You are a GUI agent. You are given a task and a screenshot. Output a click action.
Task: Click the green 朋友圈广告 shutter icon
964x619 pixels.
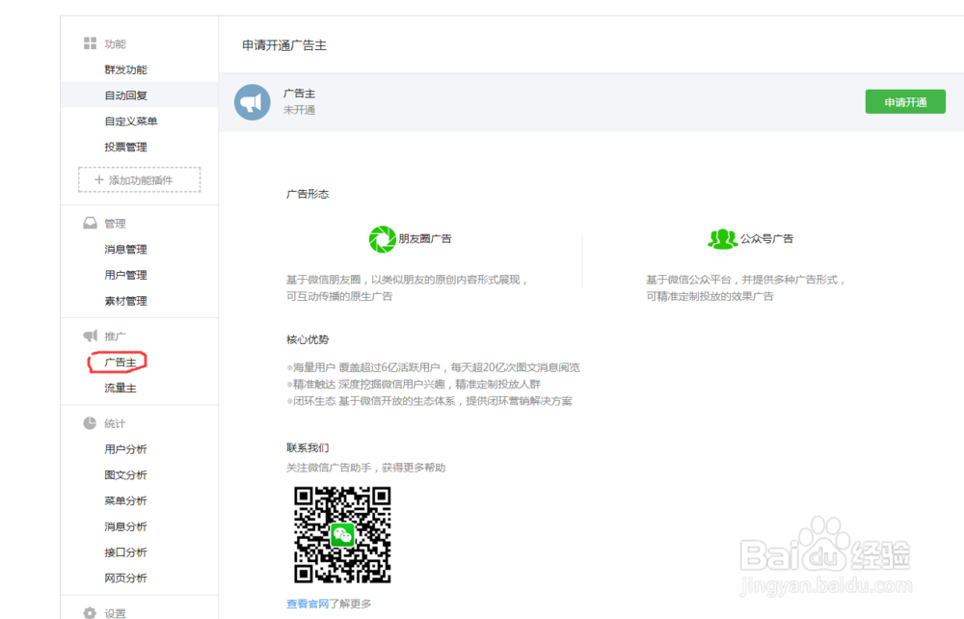click(383, 239)
